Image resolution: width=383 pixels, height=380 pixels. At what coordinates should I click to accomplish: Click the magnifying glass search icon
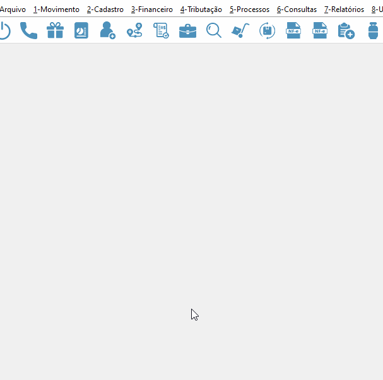point(214,30)
